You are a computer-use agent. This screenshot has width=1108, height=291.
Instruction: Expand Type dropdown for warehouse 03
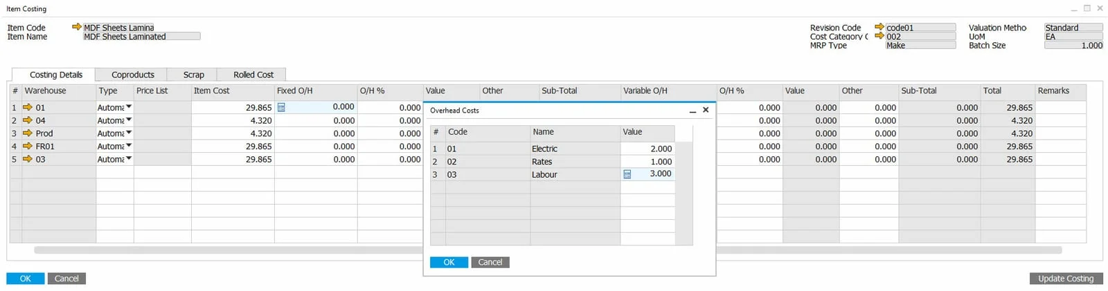pos(129,159)
